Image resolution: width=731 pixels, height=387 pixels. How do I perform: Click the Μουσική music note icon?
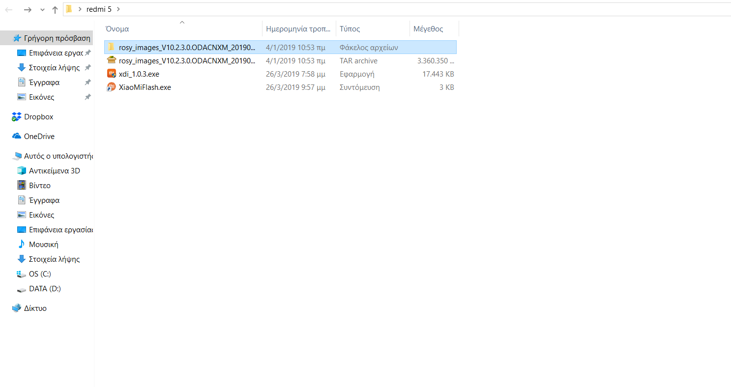tap(21, 244)
